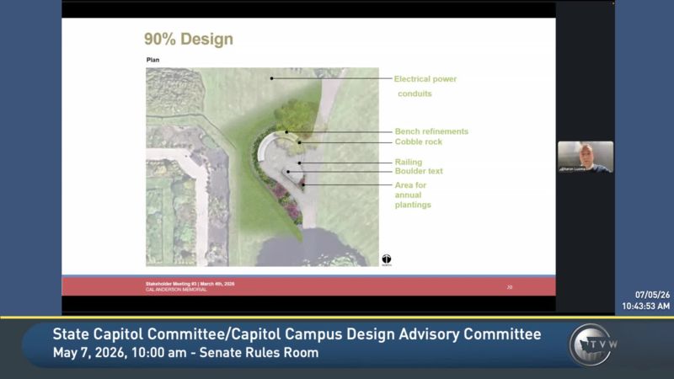
Task: Click the 'Boulder text' callout label
Action: coord(419,171)
